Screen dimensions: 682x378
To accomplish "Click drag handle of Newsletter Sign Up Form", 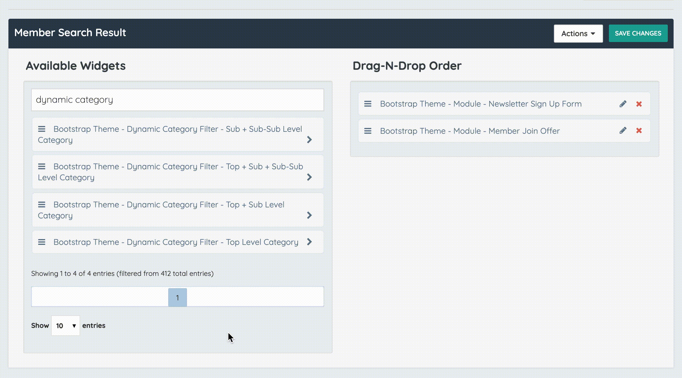I will (368, 104).
